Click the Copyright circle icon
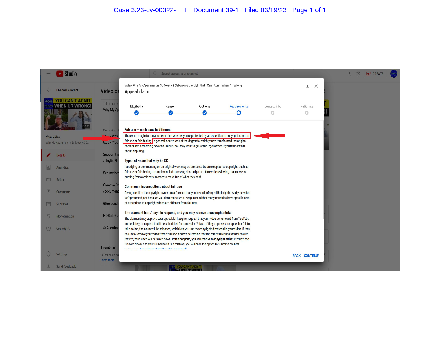This screenshot has width=440, height=340. (x=49, y=229)
